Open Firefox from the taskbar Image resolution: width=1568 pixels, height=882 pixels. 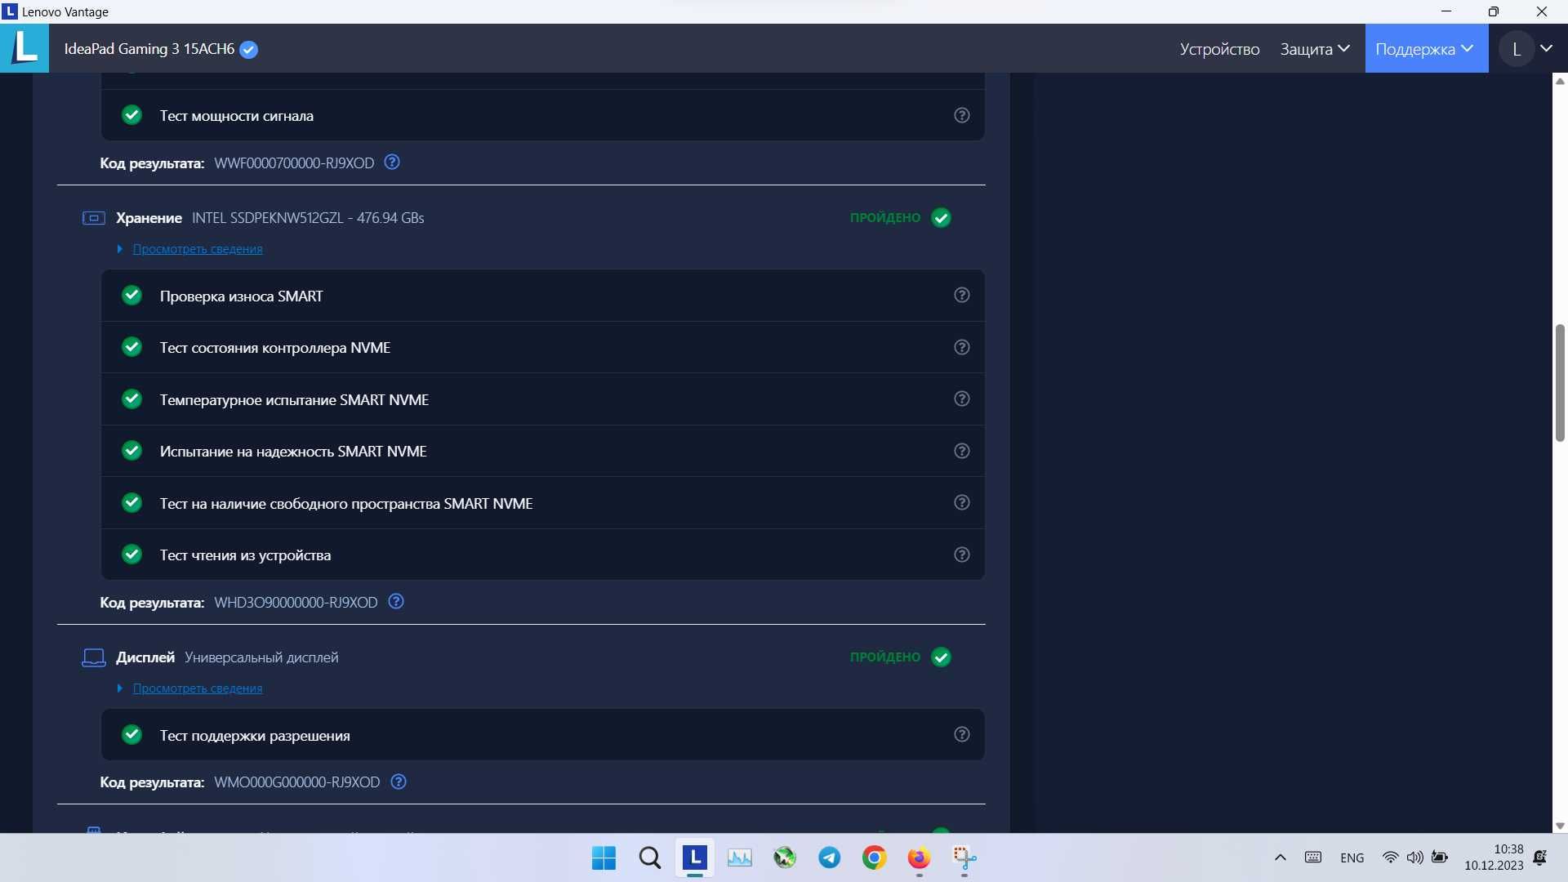(x=919, y=857)
